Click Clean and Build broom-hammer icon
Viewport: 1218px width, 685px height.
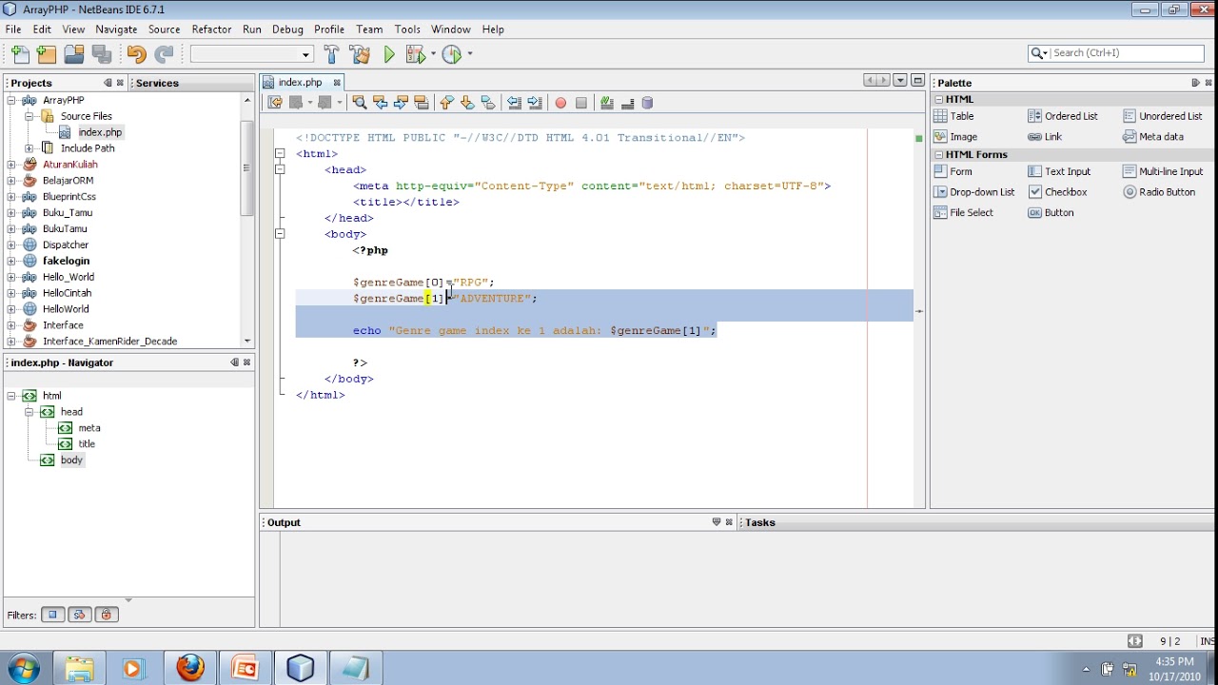click(360, 54)
